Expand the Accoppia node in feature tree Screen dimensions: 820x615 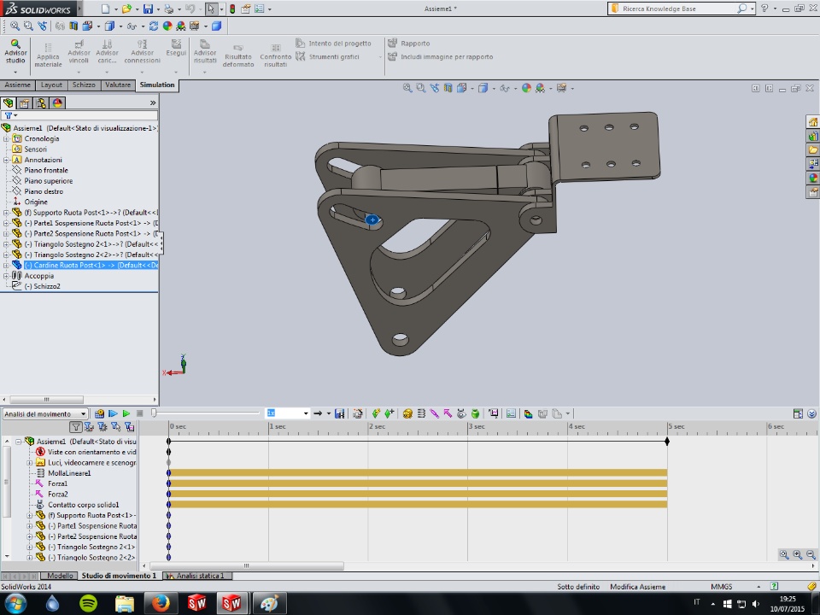tap(6, 276)
